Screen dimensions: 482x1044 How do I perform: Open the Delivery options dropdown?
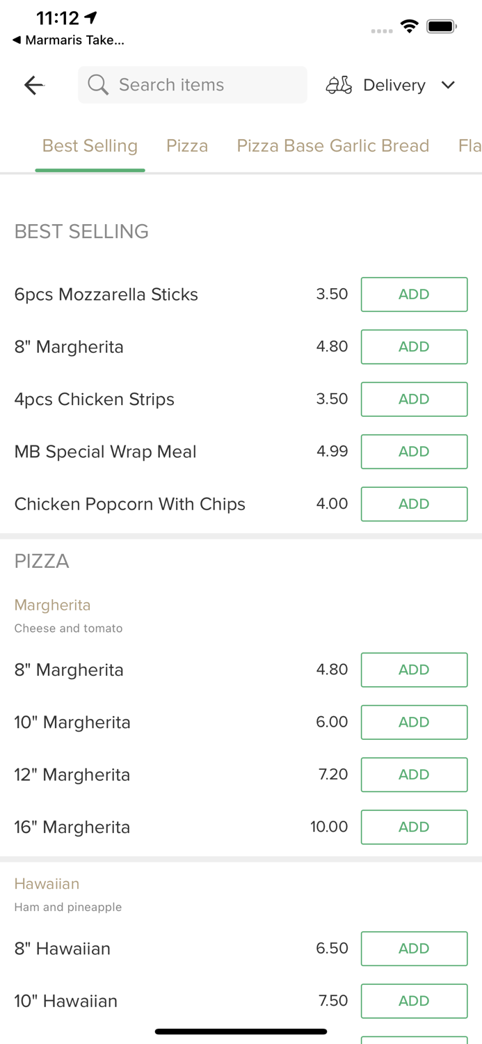tap(449, 85)
